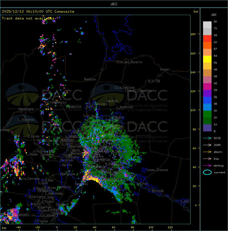Viewport: 228px width, 231px height.
Task: Click the cyan 50YD arrow in legend
Action: [207, 138]
